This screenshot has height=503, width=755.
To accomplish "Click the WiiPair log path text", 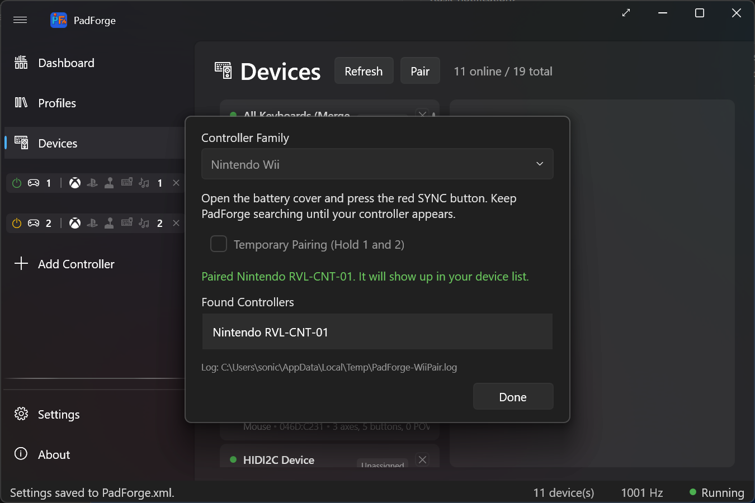I will [x=329, y=367].
